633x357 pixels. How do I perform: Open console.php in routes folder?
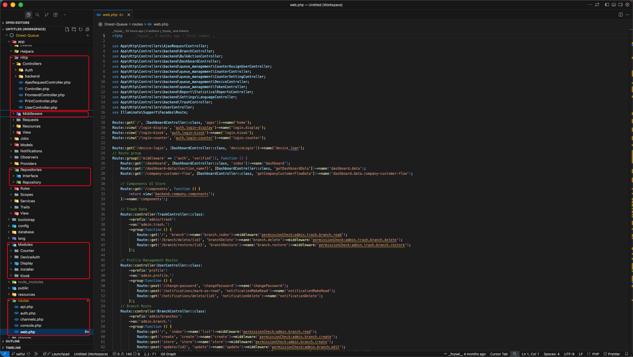pyautogui.click(x=31, y=326)
